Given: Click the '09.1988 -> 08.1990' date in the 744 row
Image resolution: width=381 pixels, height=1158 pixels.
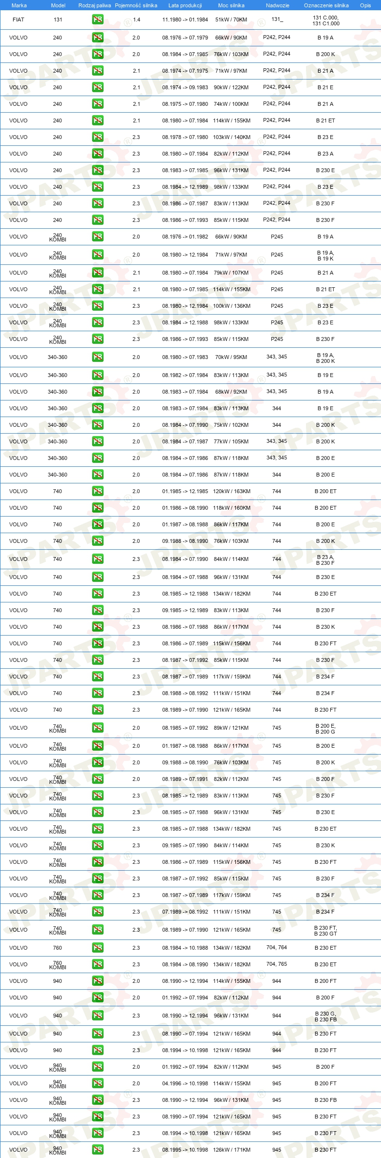Looking at the screenshot, I should point(185,541).
